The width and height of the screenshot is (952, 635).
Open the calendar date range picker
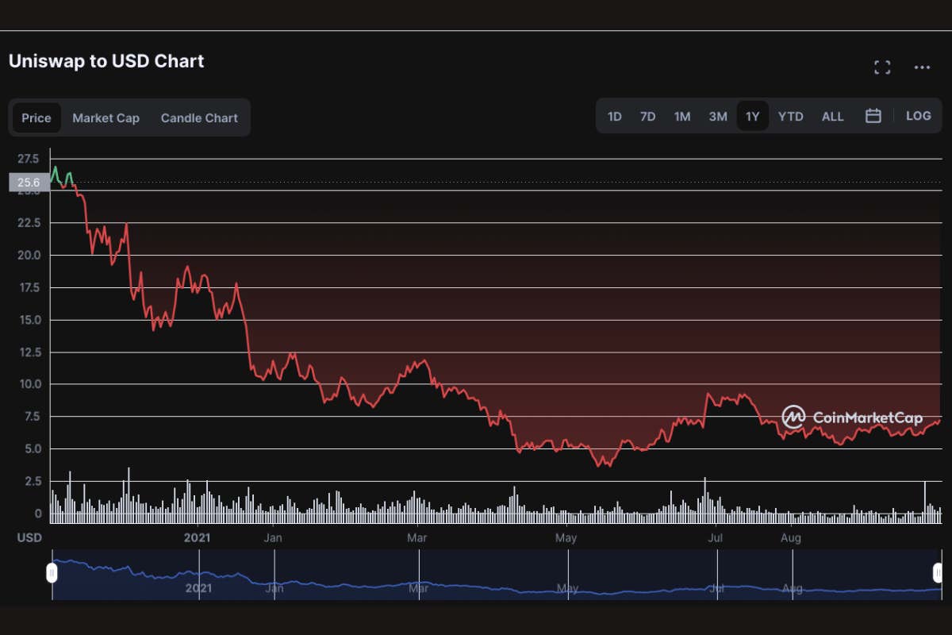[x=873, y=116]
